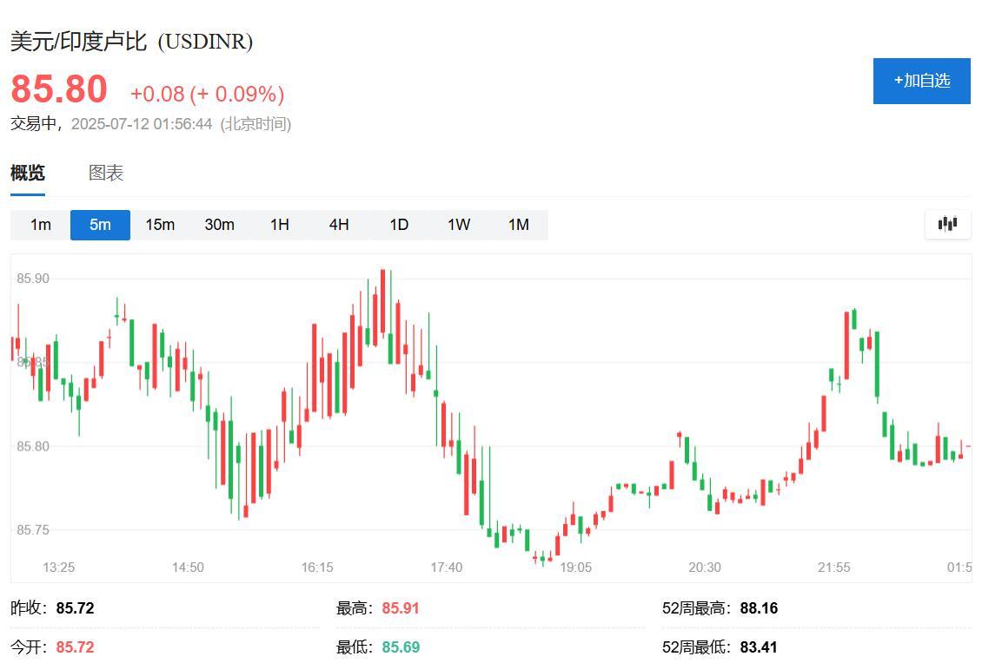Click the 17:40 time axis label

tap(446, 568)
